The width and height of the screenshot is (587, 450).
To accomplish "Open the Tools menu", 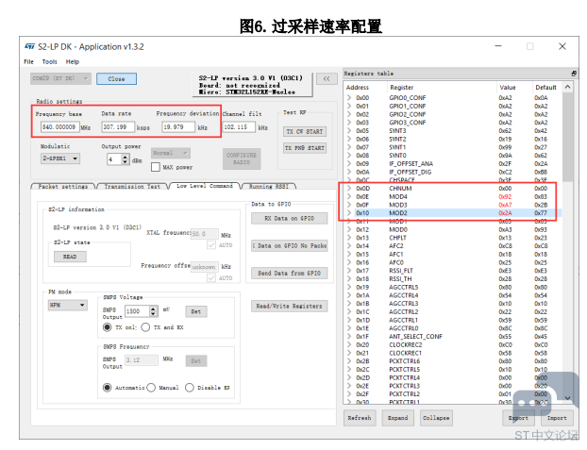I will tap(49, 61).
